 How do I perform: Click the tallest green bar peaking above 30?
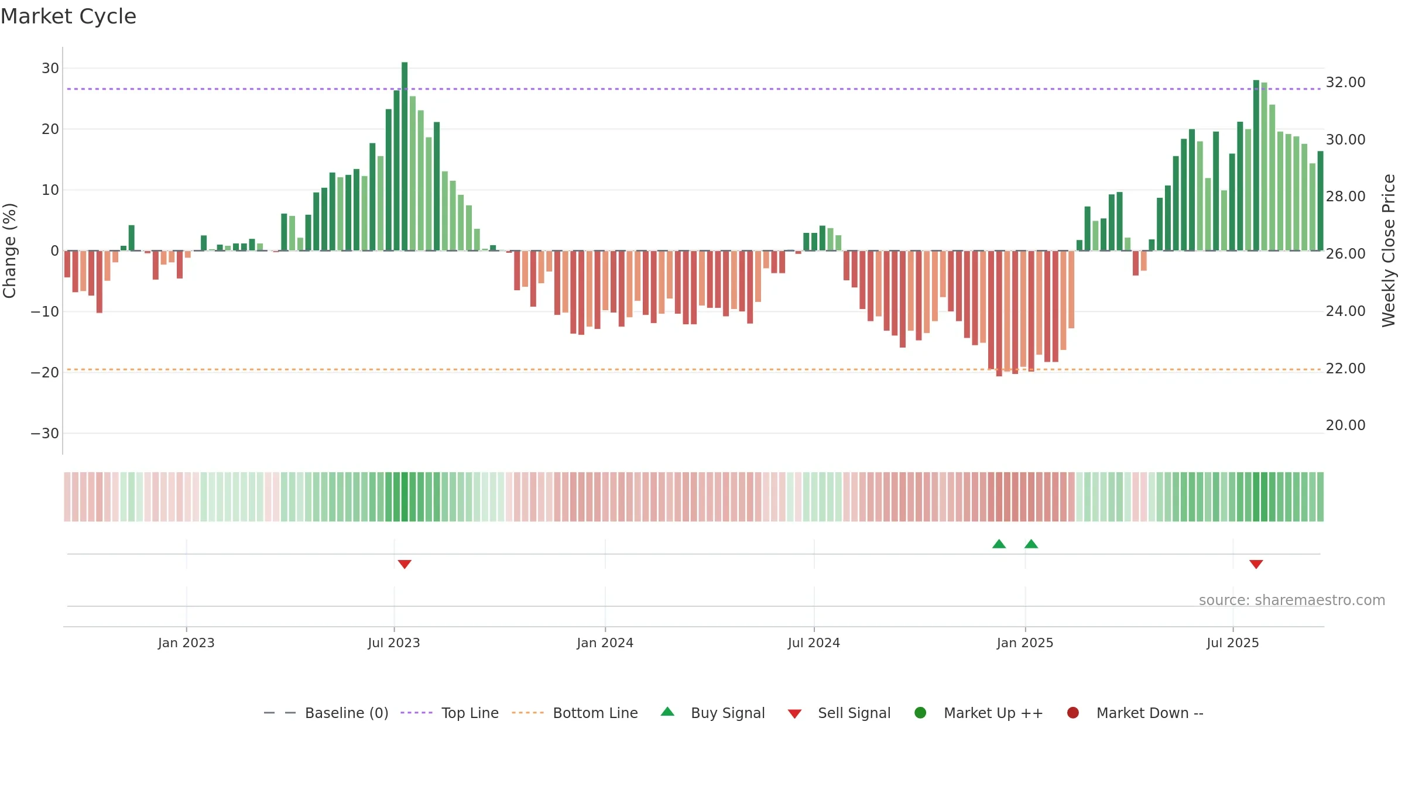coord(405,156)
